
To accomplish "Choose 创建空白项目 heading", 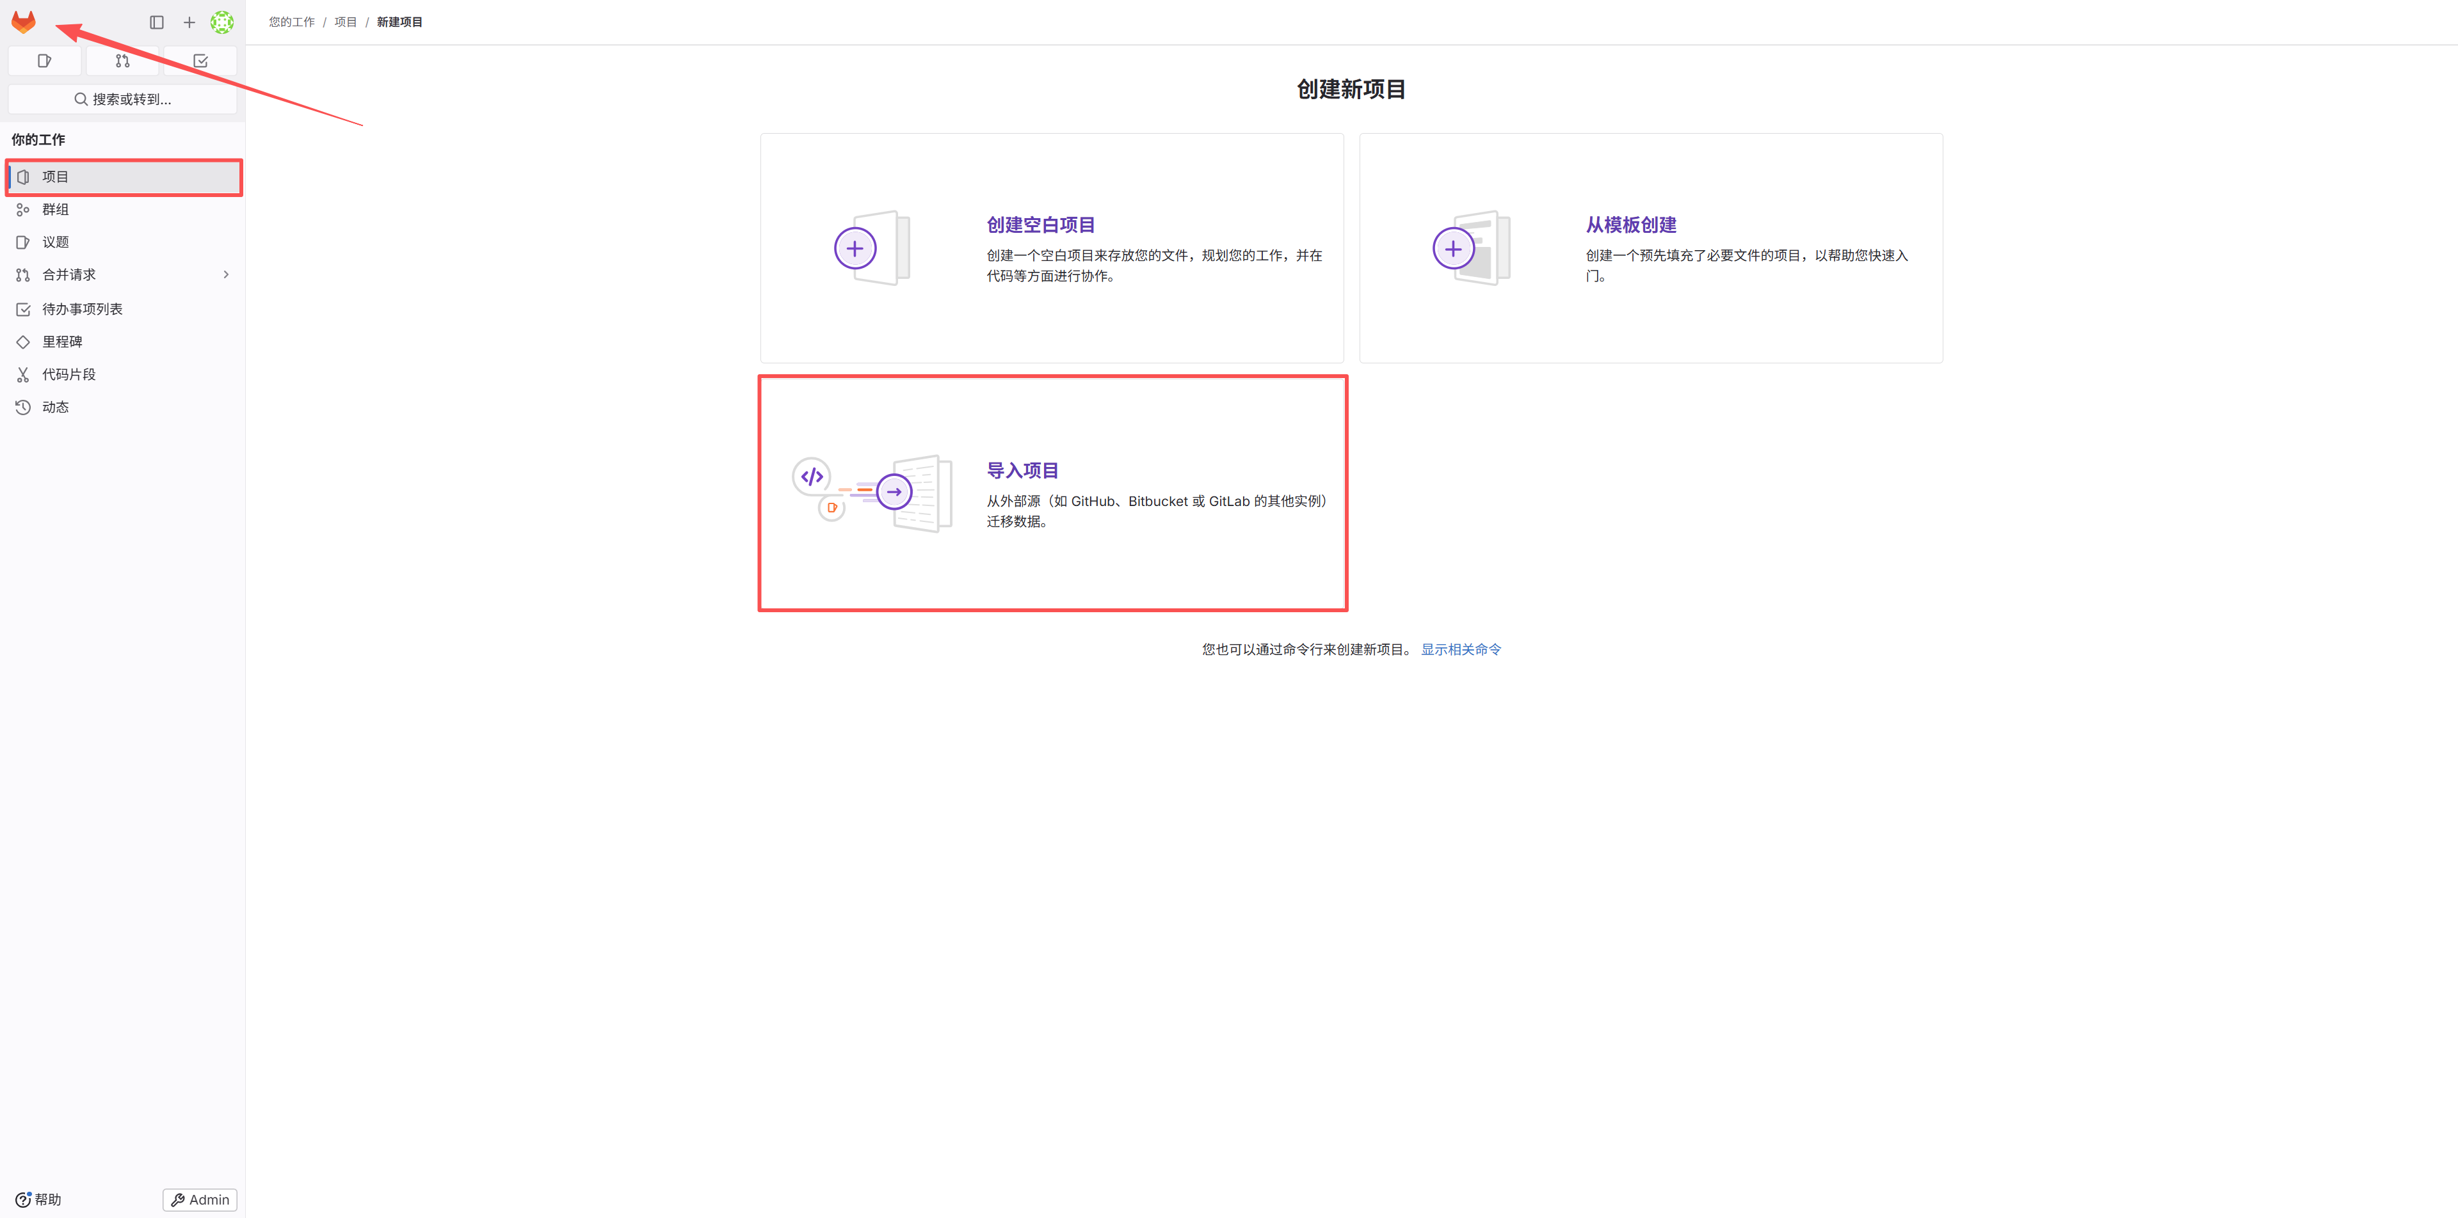I will tap(1040, 225).
